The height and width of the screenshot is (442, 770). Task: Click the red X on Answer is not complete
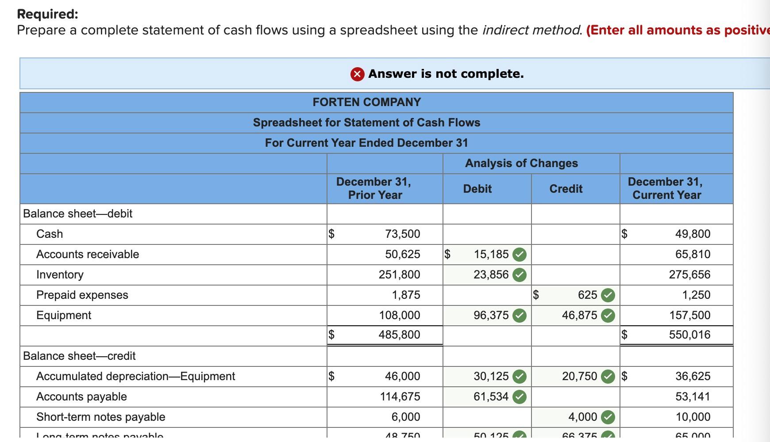[x=357, y=73]
